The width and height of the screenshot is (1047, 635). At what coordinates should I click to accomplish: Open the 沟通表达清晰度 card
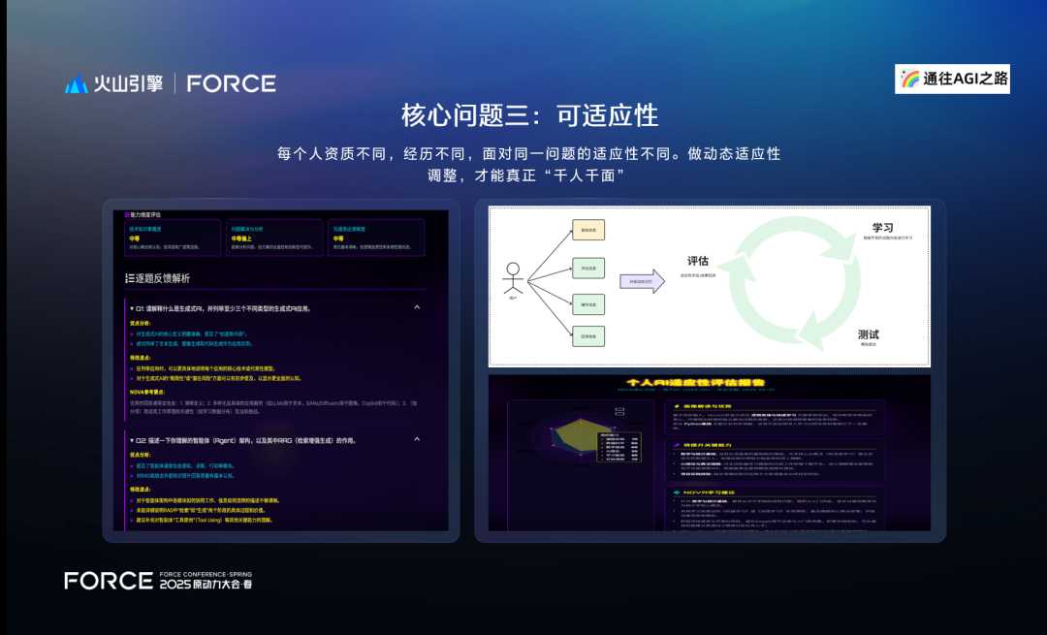pyautogui.click(x=376, y=238)
